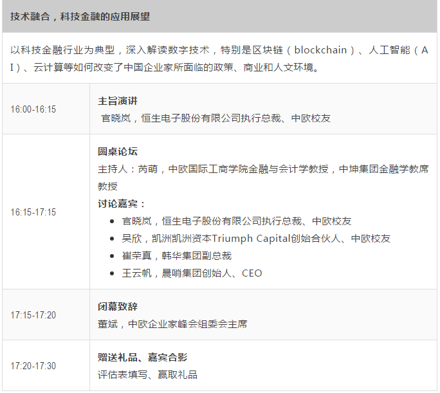Click the 评估表填写、赢取礼品 text
Image resolution: width=440 pixels, height=393 pixels.
point(147,374)
